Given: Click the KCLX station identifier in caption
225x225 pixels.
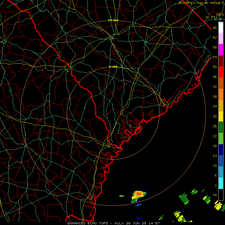Looking at the screenshot, I should pyautogui.click(x=119, y=223).
